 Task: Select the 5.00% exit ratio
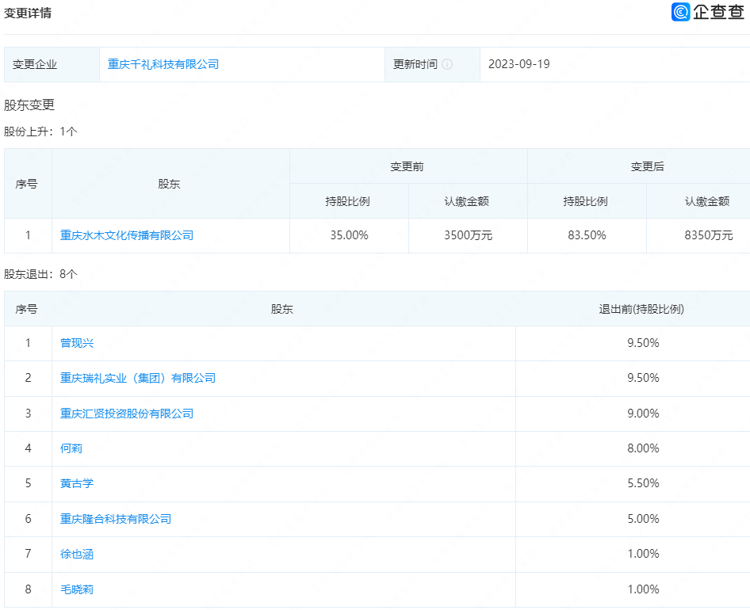tap(643, 519)
